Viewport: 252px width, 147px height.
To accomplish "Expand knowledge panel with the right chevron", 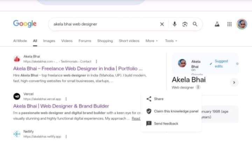I will pos(234,82).
